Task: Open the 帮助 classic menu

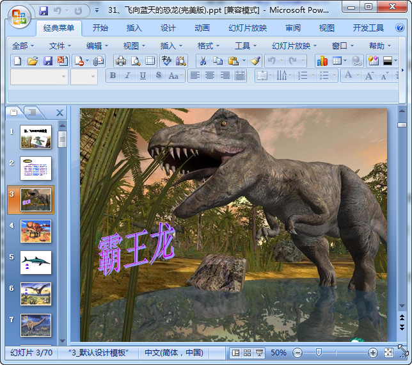Action: 380,46
